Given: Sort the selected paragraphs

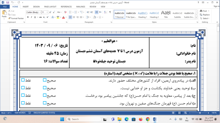Looking at the screenshot, I should (105, 12).
